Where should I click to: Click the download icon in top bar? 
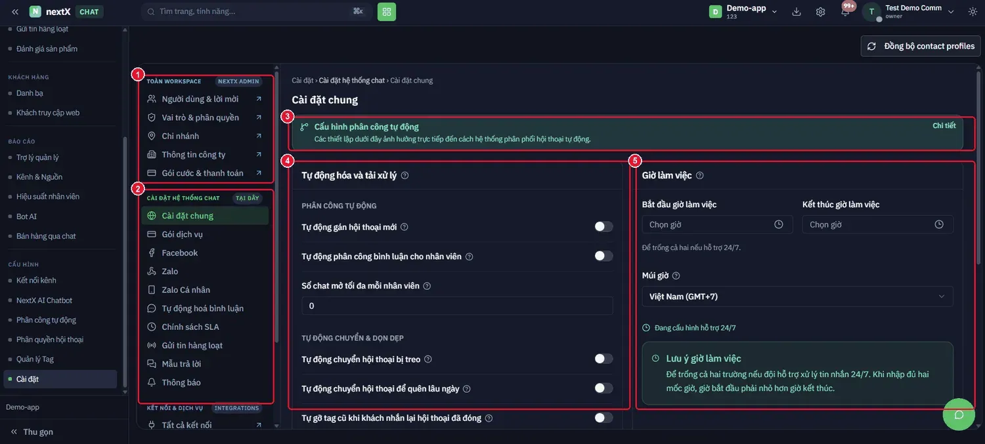coord(797,11)
